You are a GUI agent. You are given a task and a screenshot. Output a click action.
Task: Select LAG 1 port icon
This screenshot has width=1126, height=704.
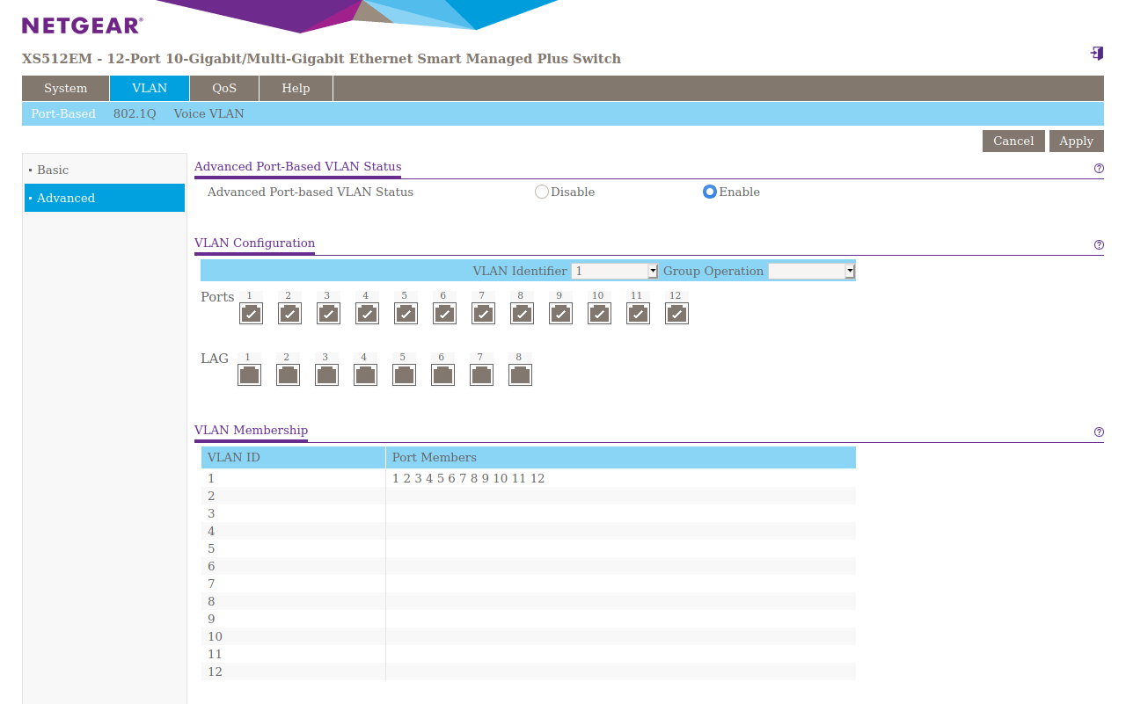tap(249, 375)
